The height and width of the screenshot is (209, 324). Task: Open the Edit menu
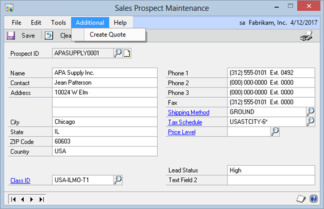click(x=36, y=23)
